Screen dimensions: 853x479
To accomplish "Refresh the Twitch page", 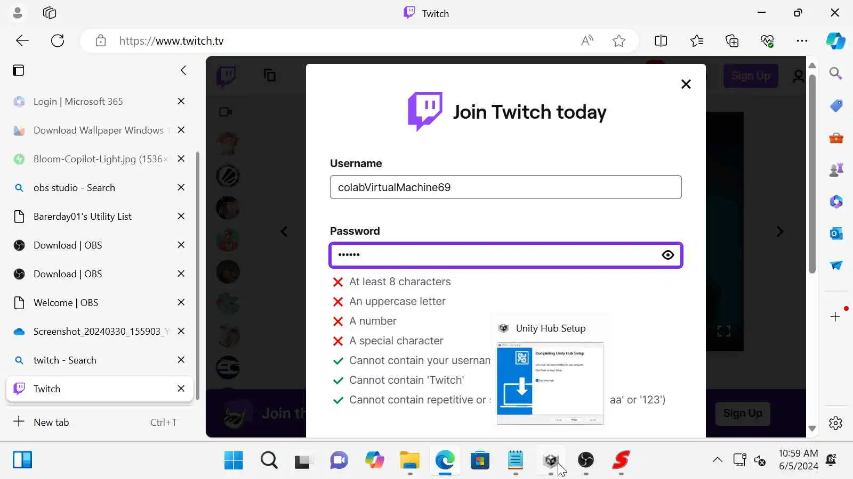I will click(58, 40).
